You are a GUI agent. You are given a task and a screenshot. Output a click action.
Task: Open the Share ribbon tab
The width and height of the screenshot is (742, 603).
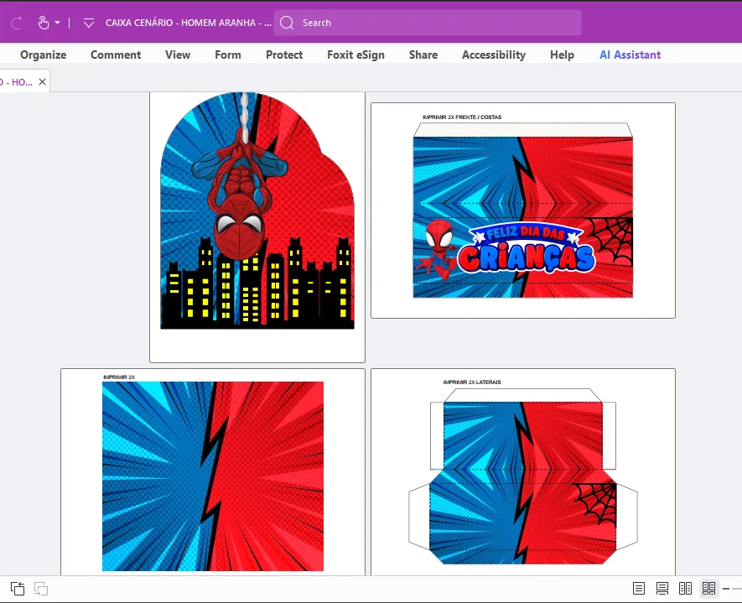[423, 55]
